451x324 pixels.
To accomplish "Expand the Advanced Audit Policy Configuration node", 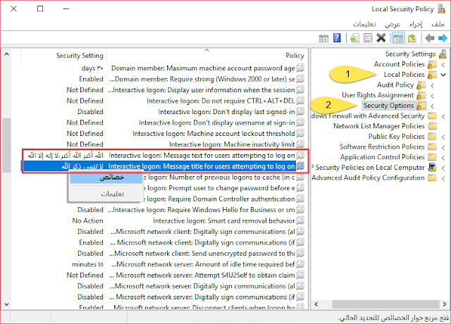I will click(443, 178).
